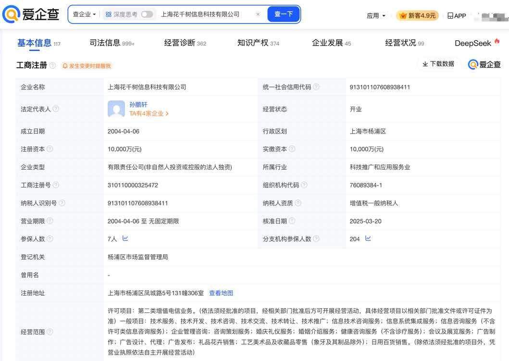
Task: Click help icon beside 经营范围
Action: pyautogui.click(x=50, y=332)
